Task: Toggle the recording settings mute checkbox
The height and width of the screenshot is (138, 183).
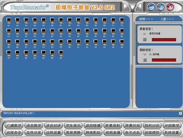Action: (145, 40)
